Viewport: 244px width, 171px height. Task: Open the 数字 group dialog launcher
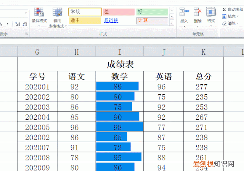(27, 34)
